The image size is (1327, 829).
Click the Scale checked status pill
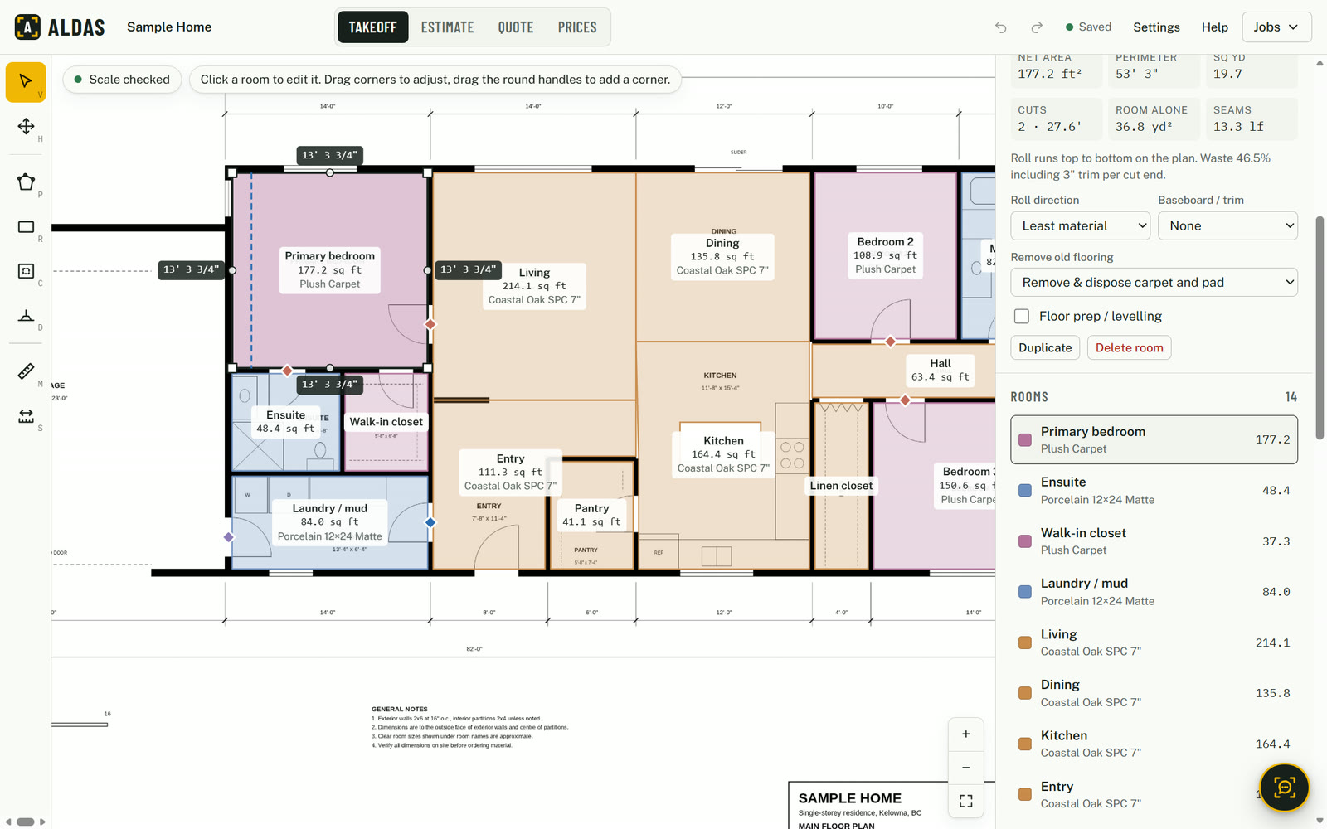pyautogui.click(x=122, y=80)
